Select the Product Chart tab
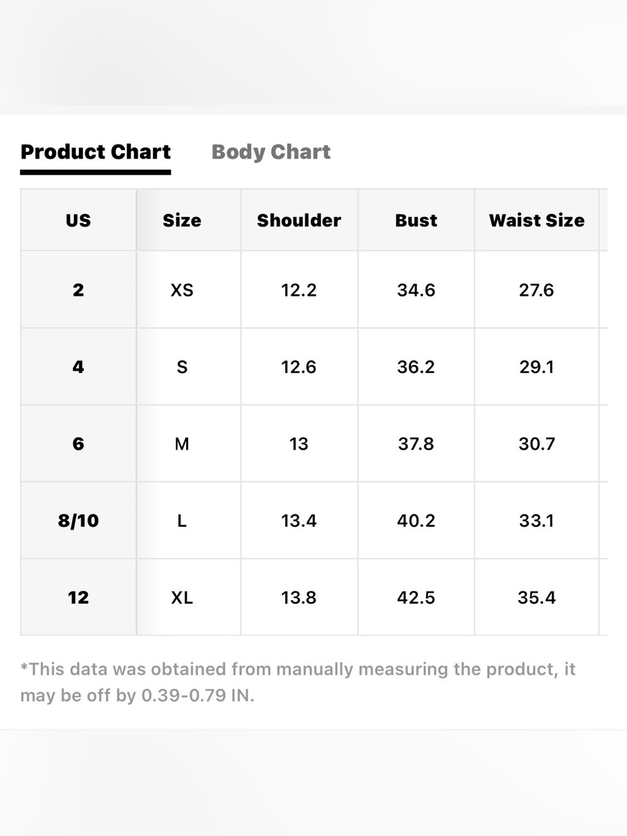This screenshot has height=836, width=627. tap(95, 152)
